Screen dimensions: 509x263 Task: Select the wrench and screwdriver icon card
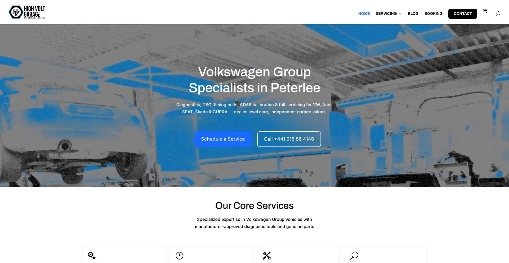(x=298, y=255)
